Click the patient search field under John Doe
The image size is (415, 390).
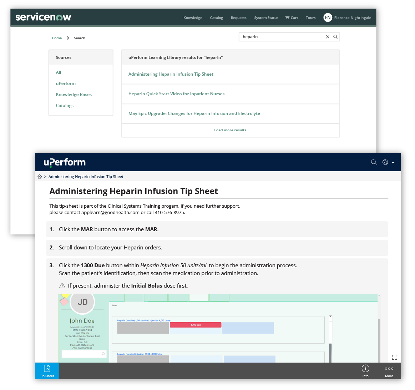[x=84, y=354]
